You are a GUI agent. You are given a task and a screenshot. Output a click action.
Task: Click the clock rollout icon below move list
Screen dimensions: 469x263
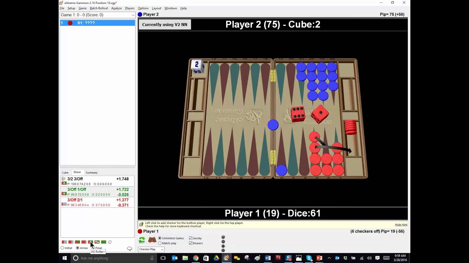click(x=110, y=242)
